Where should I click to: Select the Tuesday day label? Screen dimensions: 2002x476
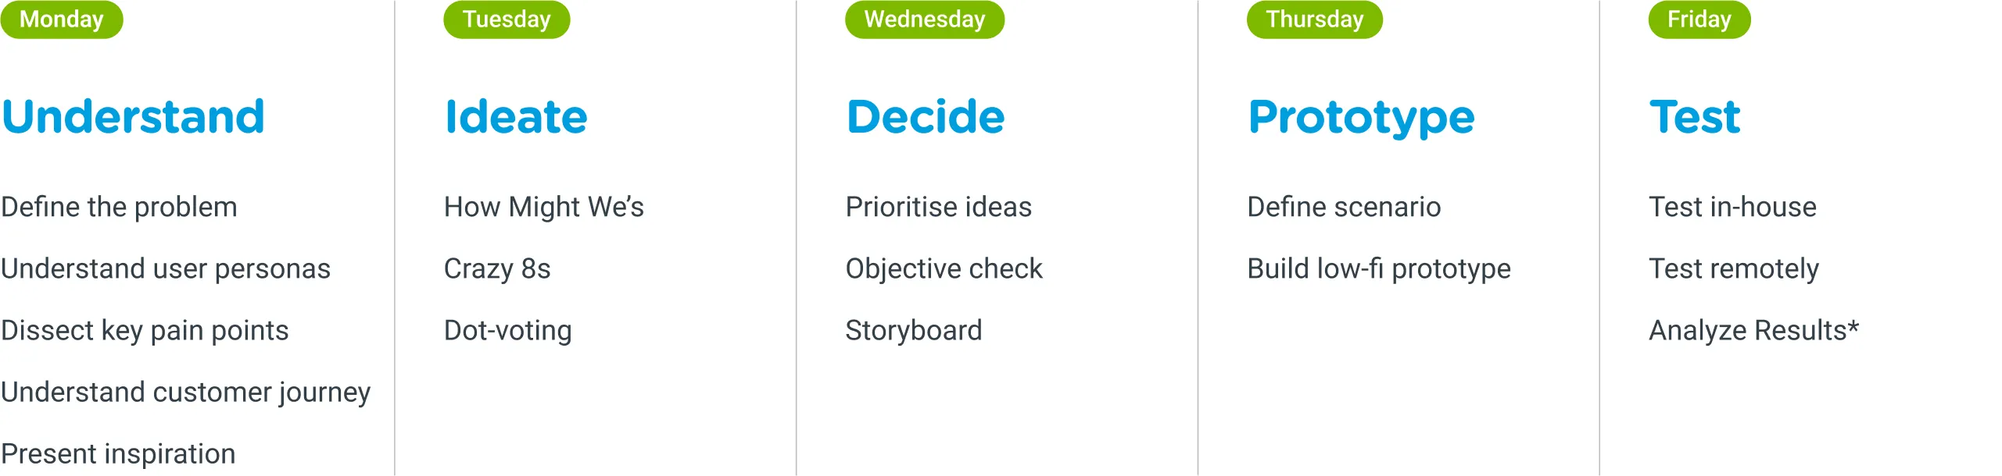coord(506,20)
